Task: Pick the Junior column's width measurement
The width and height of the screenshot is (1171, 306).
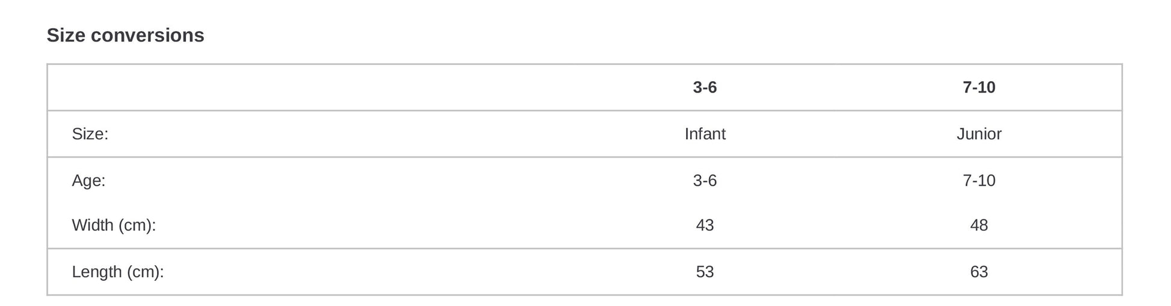Action: point(978,225)
